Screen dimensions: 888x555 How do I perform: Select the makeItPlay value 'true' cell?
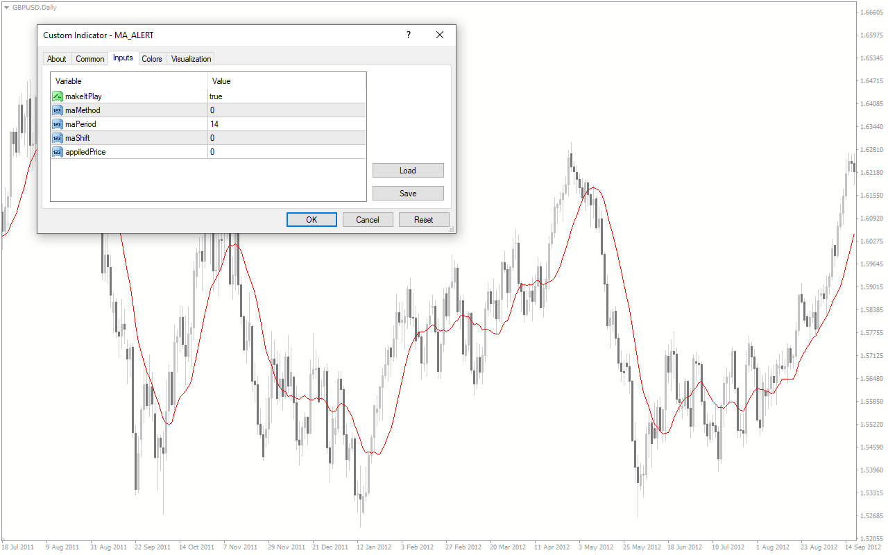pos(287,96)
